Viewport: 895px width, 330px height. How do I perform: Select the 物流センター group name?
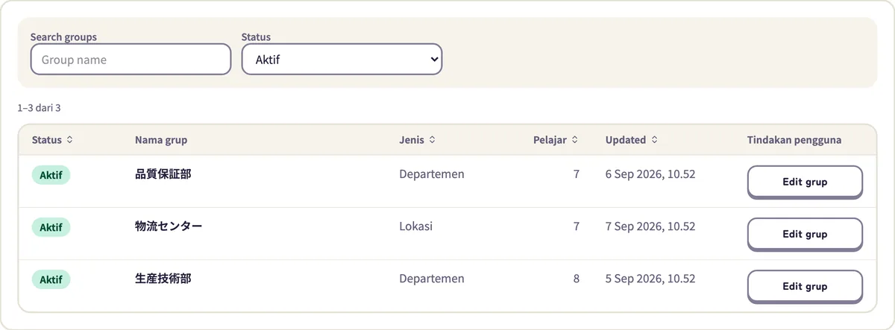(169, 226)
